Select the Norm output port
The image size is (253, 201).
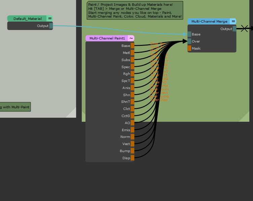coord(133,137)
